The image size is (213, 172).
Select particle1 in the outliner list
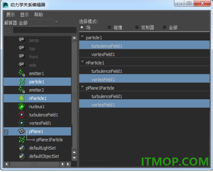[37, 82]
